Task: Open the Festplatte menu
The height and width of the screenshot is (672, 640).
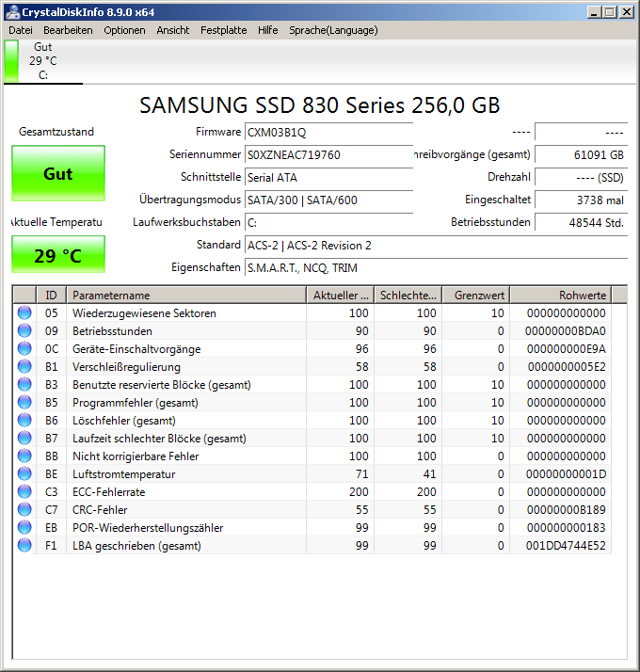Action: (x=223, y=30)
